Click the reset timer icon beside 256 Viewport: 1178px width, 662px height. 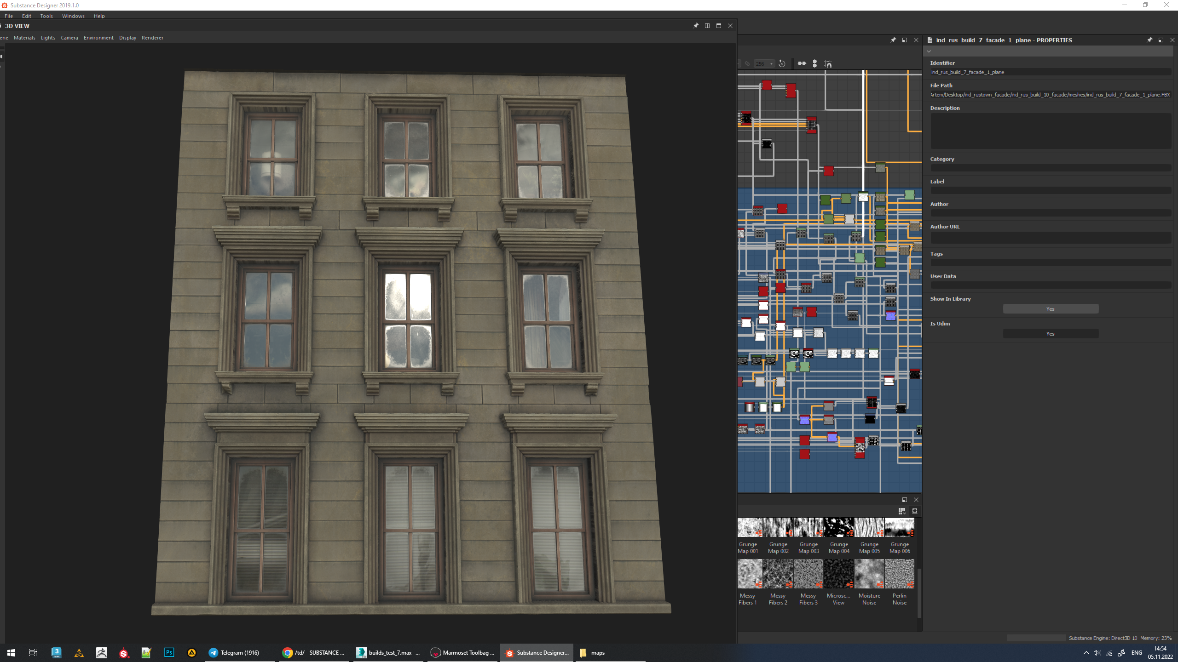782,64
